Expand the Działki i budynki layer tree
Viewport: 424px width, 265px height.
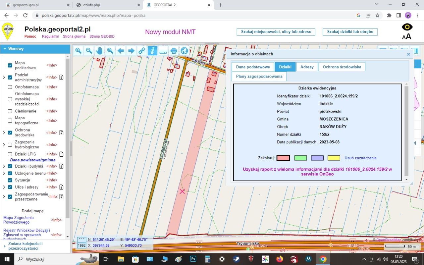tap(4, 166)
